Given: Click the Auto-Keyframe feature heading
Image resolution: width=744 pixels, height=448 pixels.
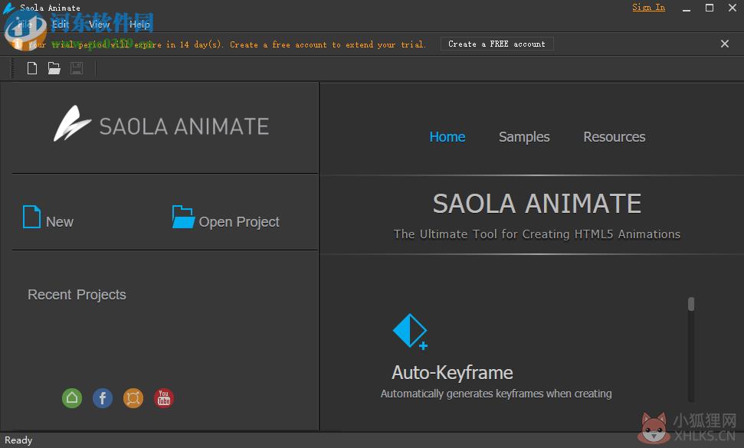Looking at the screenshot, I should [452, 373].
